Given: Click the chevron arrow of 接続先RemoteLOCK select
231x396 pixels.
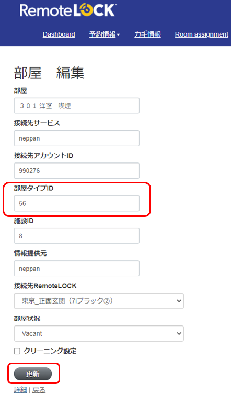Looking at the screenshot, I should pyautogui.click(x=179, y=301).
